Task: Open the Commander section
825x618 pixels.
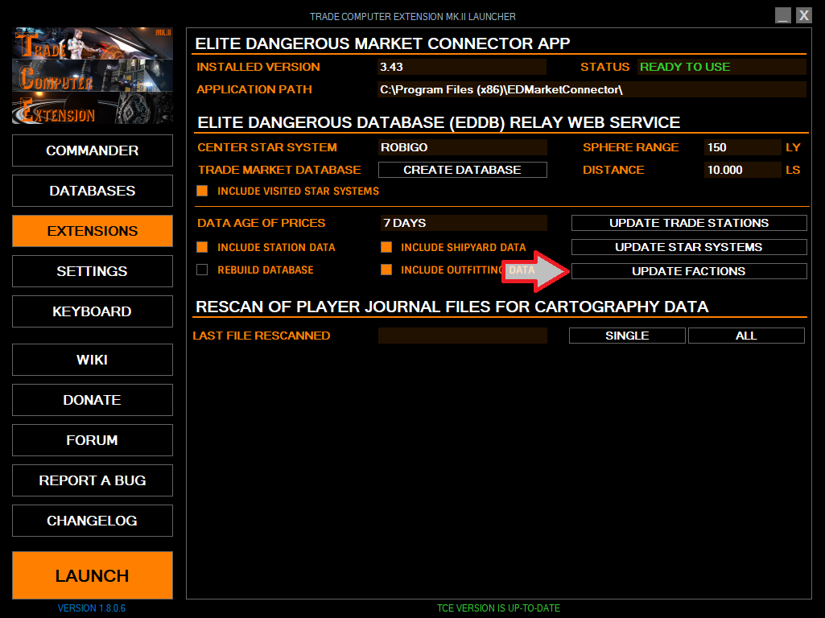Action: 92,150
